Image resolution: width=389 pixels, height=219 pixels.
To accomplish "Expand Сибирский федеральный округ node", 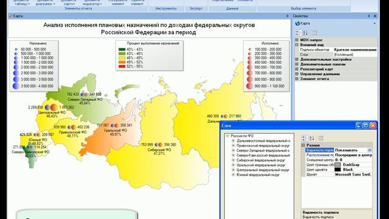I will coord(233,160).
